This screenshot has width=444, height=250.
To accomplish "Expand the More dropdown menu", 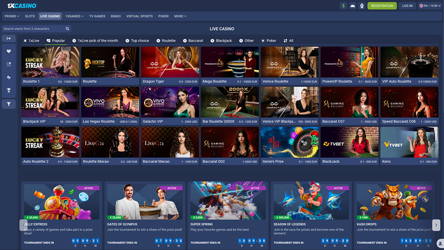I will 180,16.
